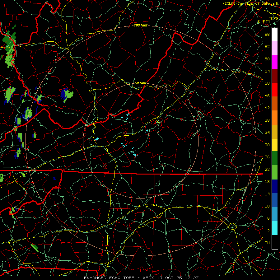Click the 14 legend value
The image size is (280, 280).
click(x=267, y=194)
